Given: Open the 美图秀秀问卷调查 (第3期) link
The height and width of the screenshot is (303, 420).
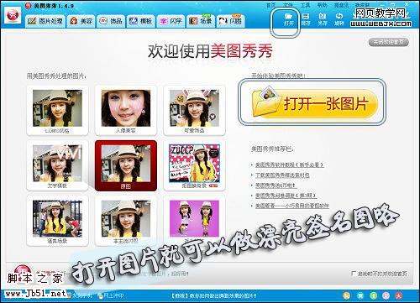Looking at the screenshot, I should tap(286, 196).
